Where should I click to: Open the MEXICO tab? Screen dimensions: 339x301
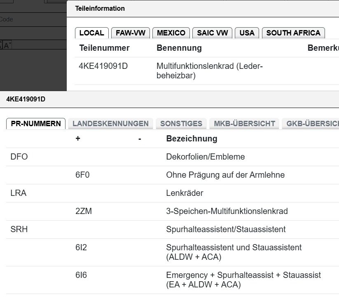click(x=171, y=33)
